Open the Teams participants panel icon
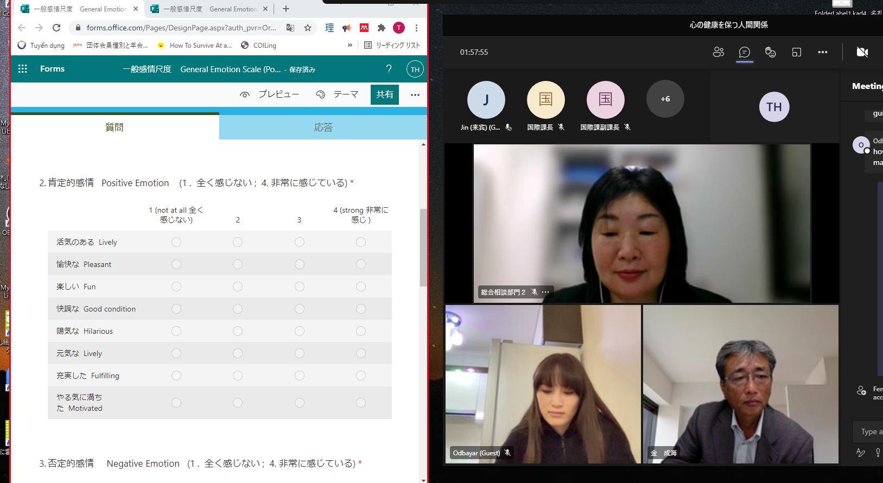Screen dimensions: 883x483 click(718, 52)
